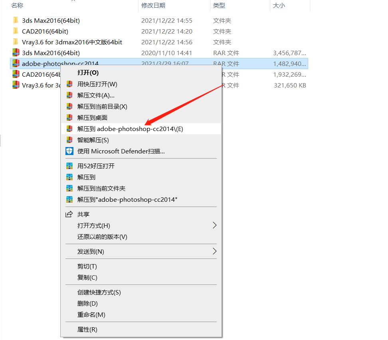
Task: Click the Microsoft Defender shield icon
Action: tap(70, 151)
